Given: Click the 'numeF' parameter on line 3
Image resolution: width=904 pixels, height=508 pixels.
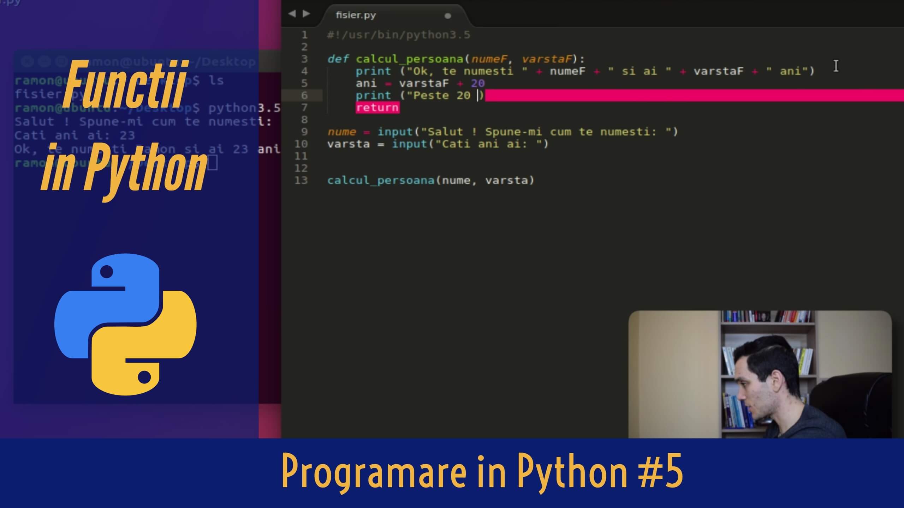Looking at the screenshot, I should click(x=489, y=59).
